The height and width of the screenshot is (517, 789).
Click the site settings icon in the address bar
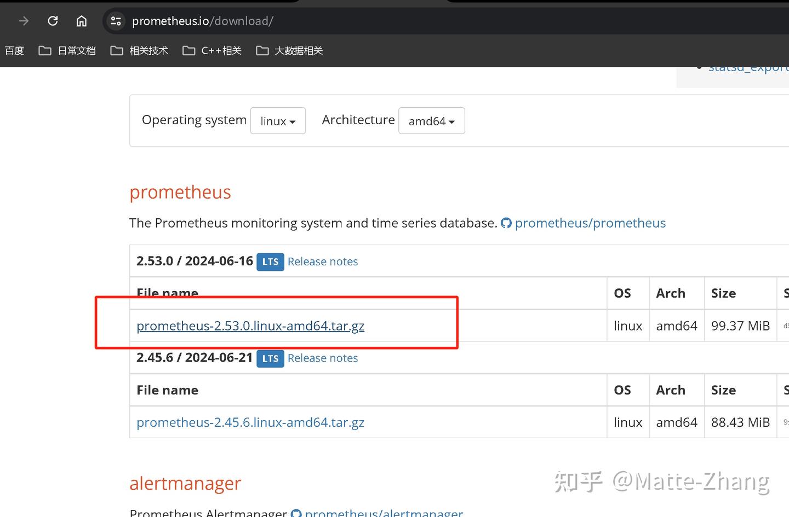(x=115, y=21)
